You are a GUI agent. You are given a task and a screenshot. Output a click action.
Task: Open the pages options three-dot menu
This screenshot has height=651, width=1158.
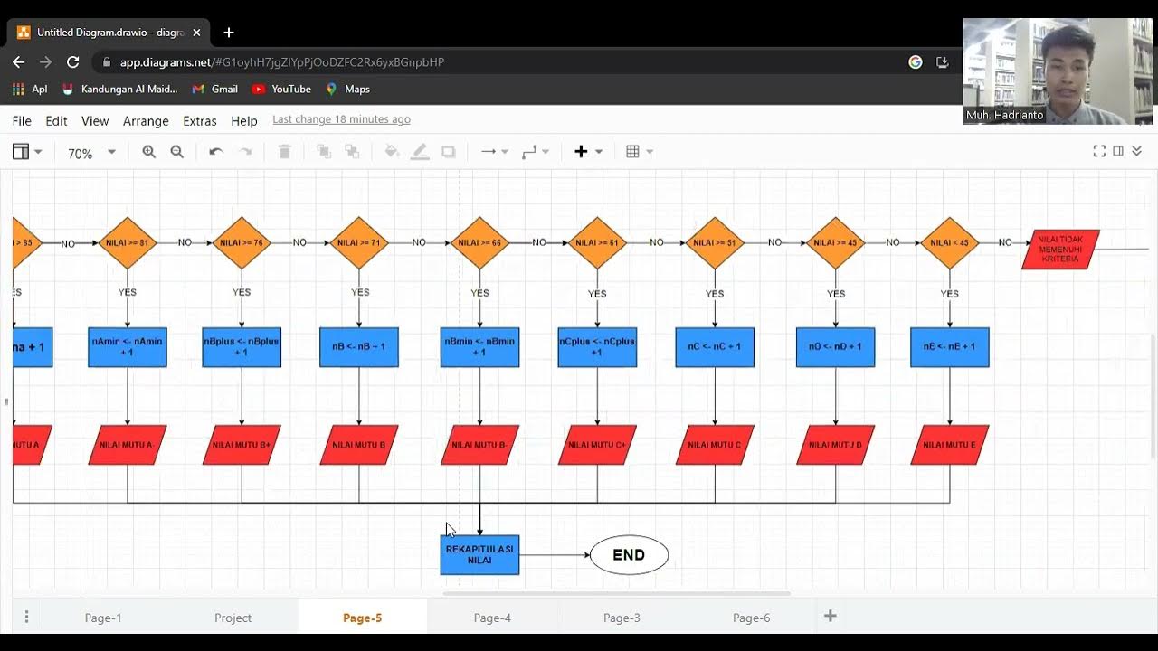click(x=26, y=617)
